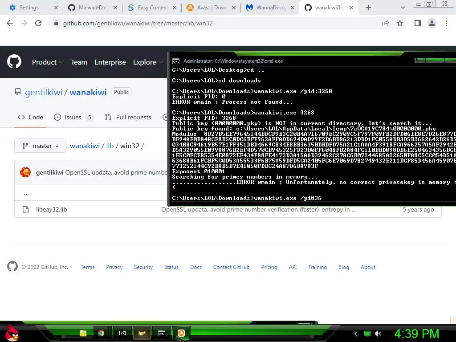The image size is (456, 342).
Task: Open the wanakiwi repository link
Action: [88, 92]
